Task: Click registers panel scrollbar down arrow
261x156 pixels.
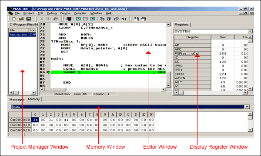Action: pyautogui.click(x=250, y=89)
